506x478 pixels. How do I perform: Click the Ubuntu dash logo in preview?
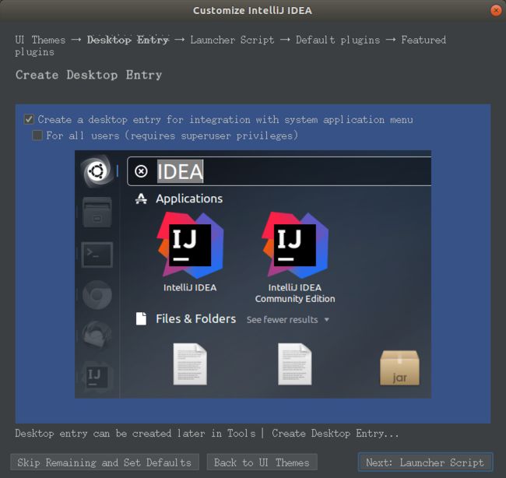97,171
